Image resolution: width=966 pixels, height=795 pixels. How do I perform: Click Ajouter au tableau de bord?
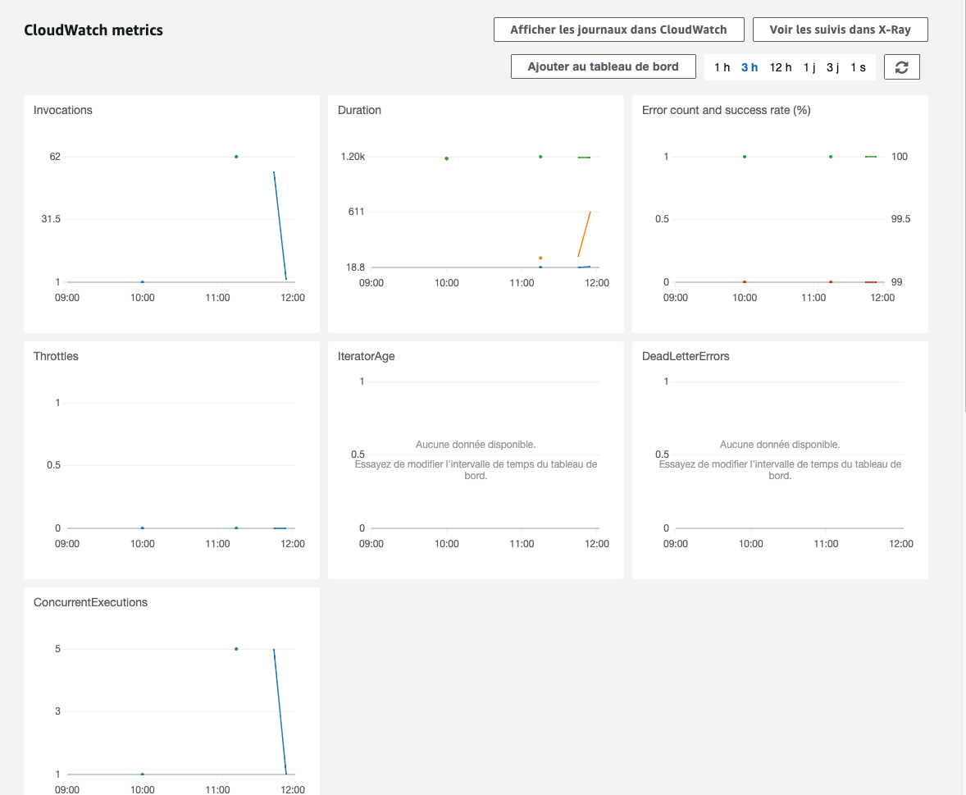(x=603, y=66)
